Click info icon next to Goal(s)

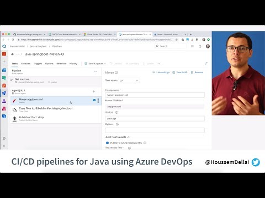116,112
